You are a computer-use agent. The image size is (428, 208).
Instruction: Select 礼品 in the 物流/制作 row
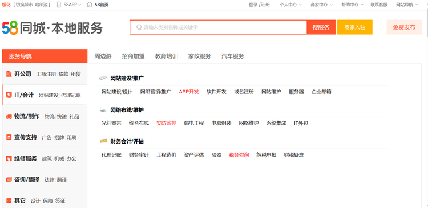pyautogui.click(x=74, y=116)
